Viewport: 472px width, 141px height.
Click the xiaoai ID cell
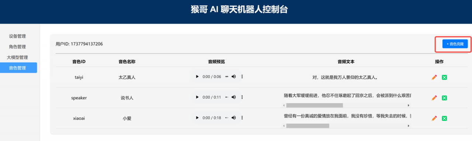click(79, 118)
